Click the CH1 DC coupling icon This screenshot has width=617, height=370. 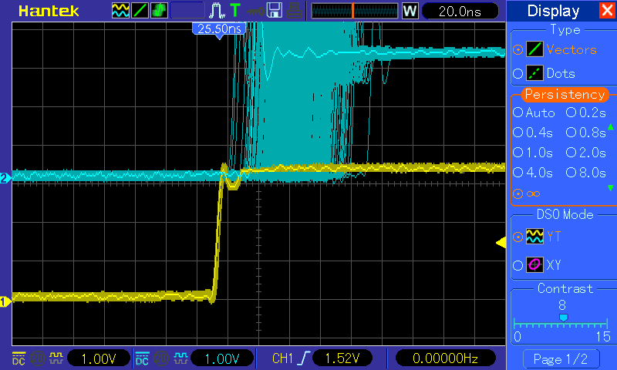(x=19, y=358)
